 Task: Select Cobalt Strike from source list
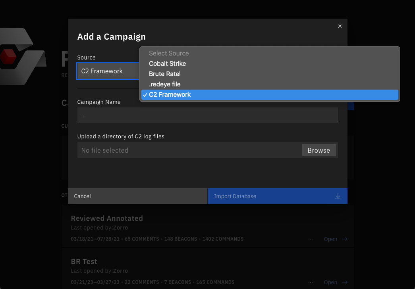pyautogui.click(x=270, y=64)
